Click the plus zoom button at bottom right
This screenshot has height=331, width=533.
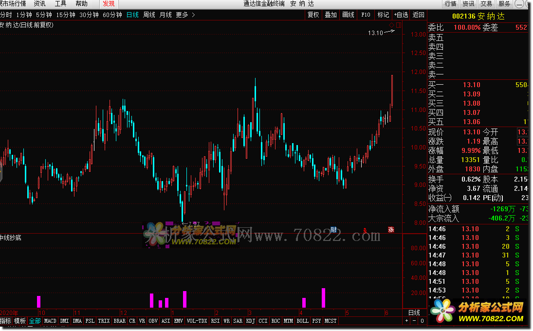[x=406, y=321]
